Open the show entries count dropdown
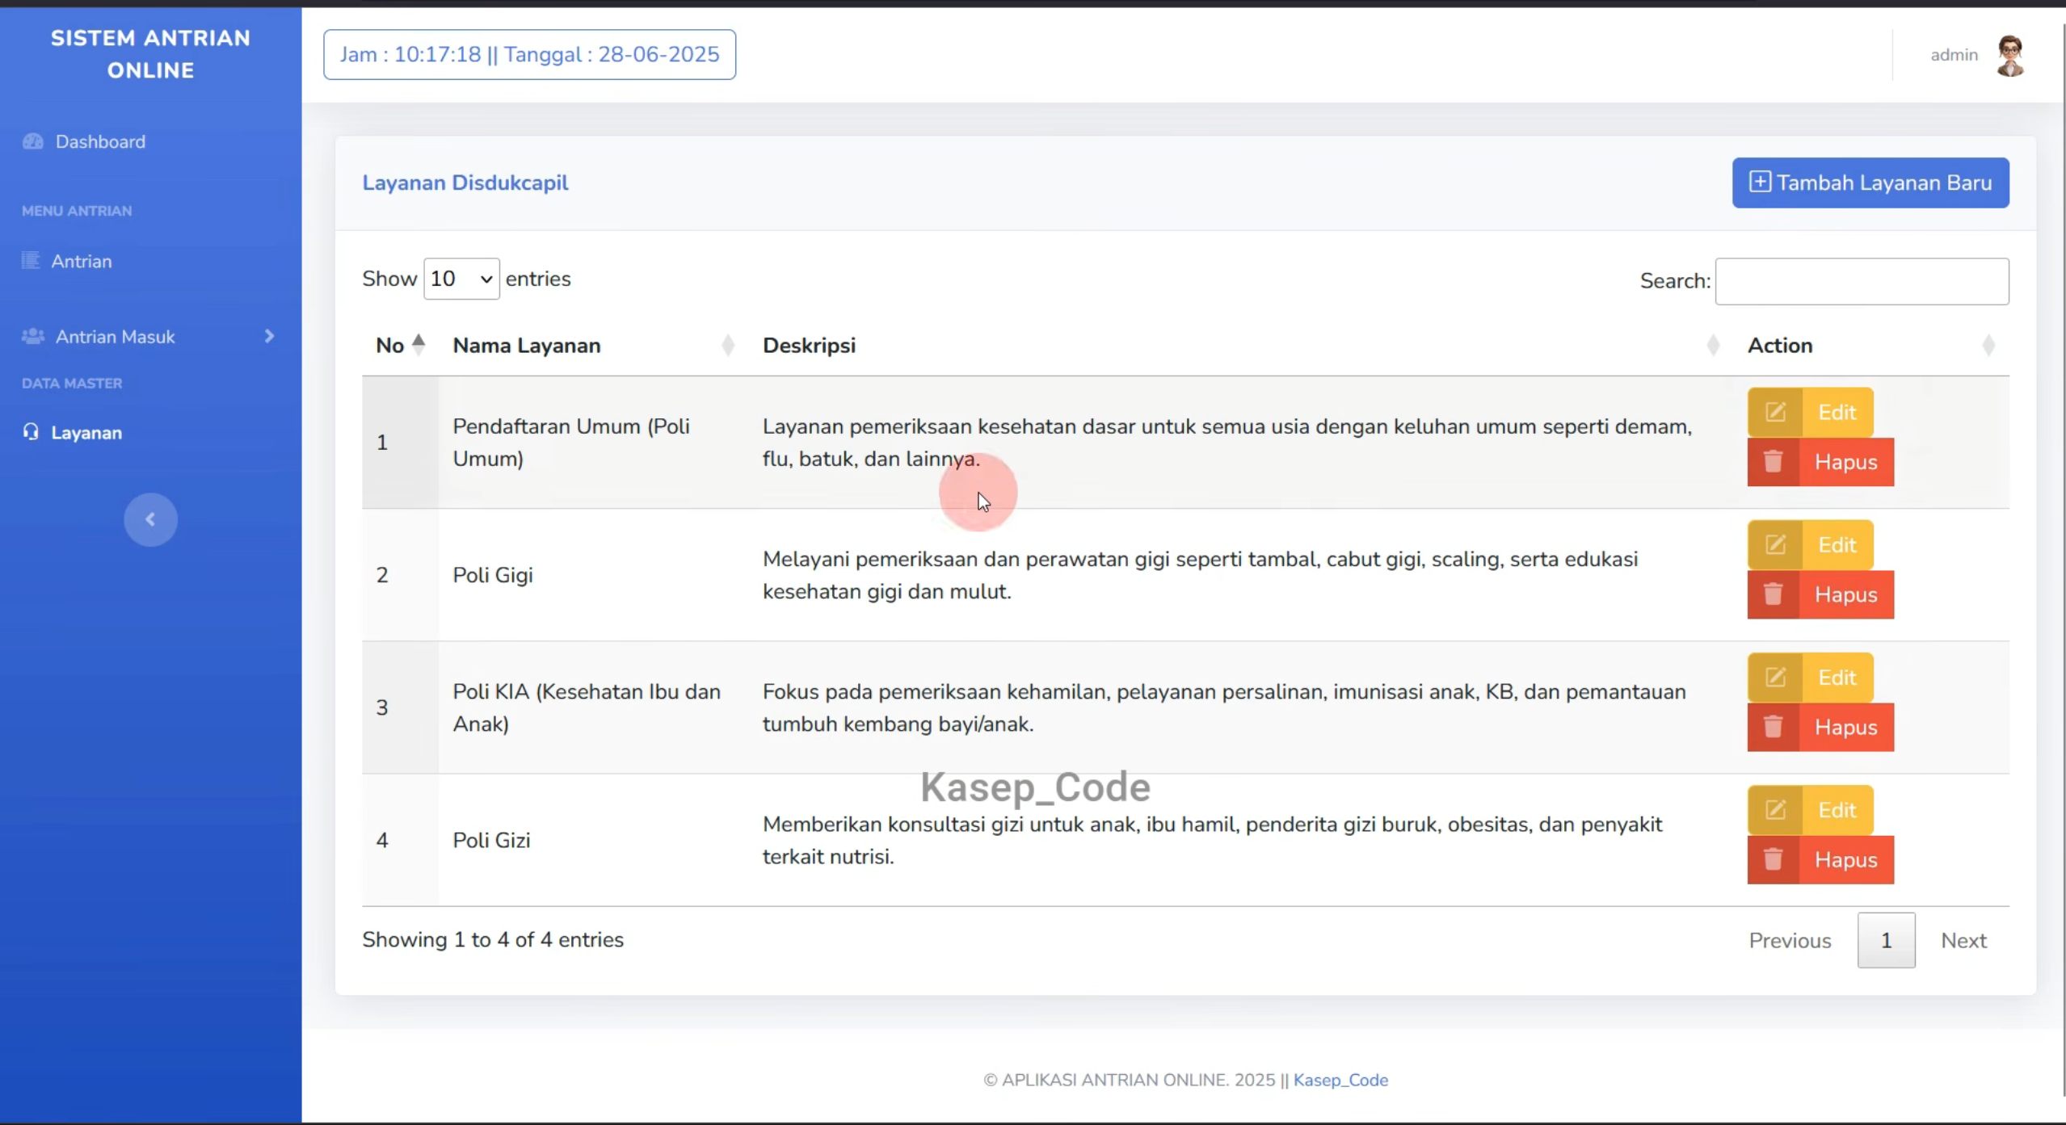Screen dimensions: 2066x1125 point(461,279)
